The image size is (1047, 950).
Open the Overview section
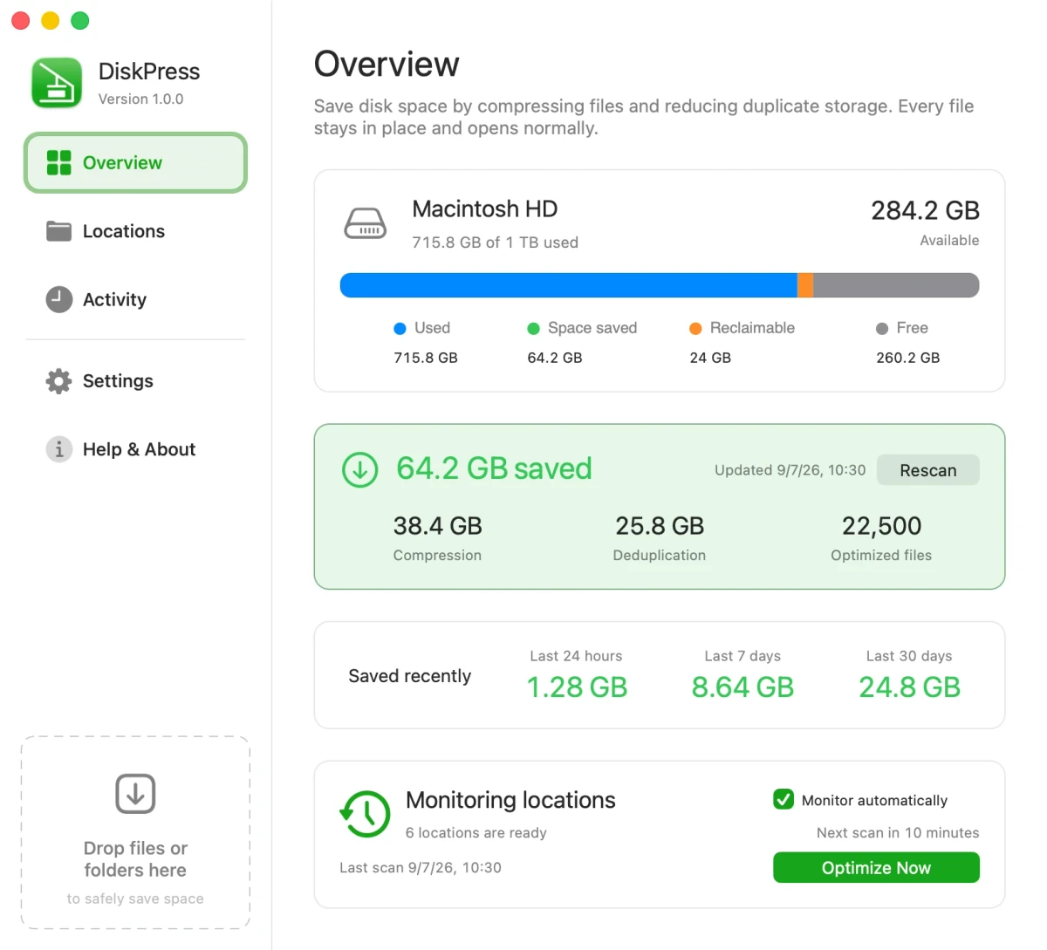(135, 162)
